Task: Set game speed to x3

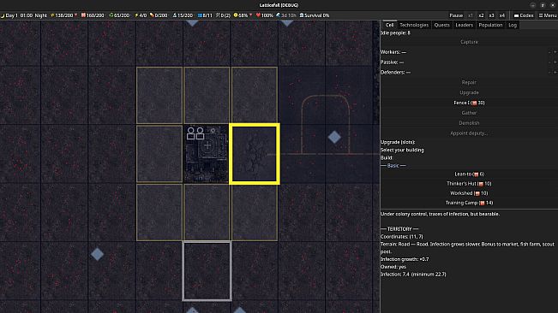Action: (x=491, y=15)
